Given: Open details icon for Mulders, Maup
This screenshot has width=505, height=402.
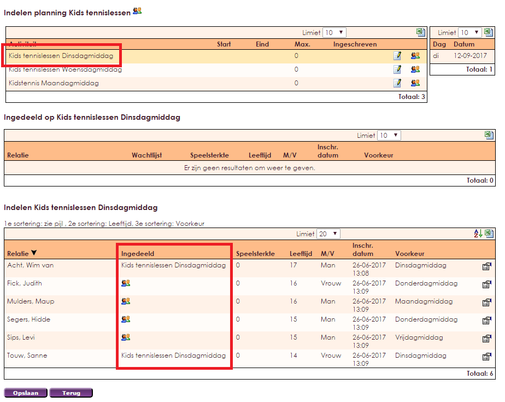Looking at the screenshot, I should coord(486,302).
